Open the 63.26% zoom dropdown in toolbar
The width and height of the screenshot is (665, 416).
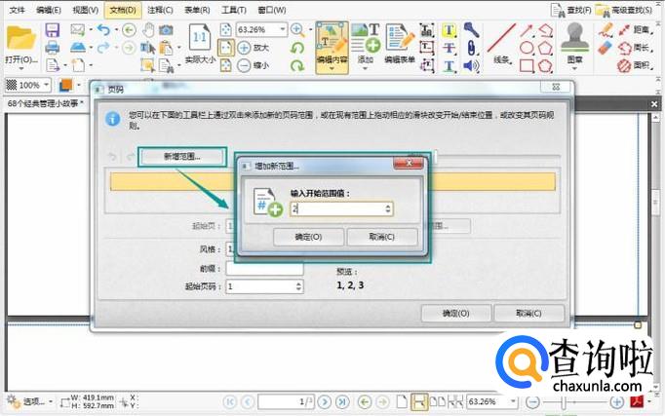click(x=283, y=29)
